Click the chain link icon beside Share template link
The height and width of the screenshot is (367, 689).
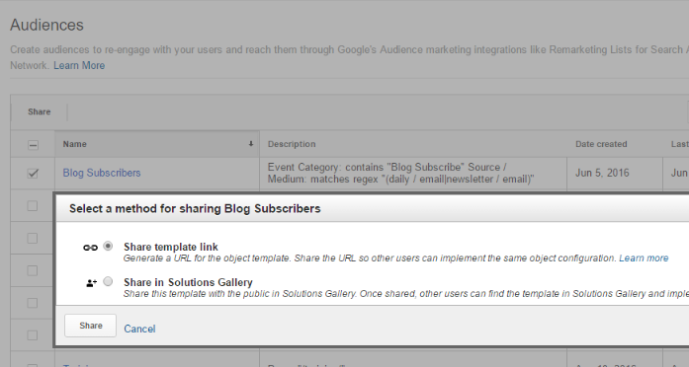(x=90, y=248)
